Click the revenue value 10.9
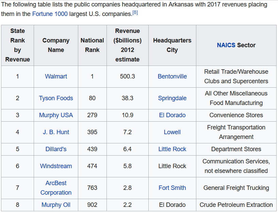Screen dimensions: 278x213 pos(128,115)
